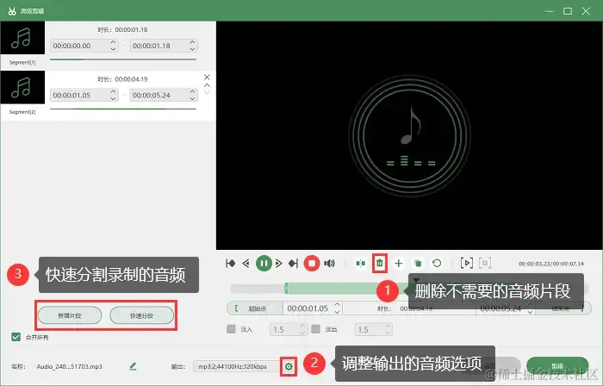Decrease Segment[2] start time 00:00:01.05
This screenshot has width=603, height=386.
[x=113, y=98]
